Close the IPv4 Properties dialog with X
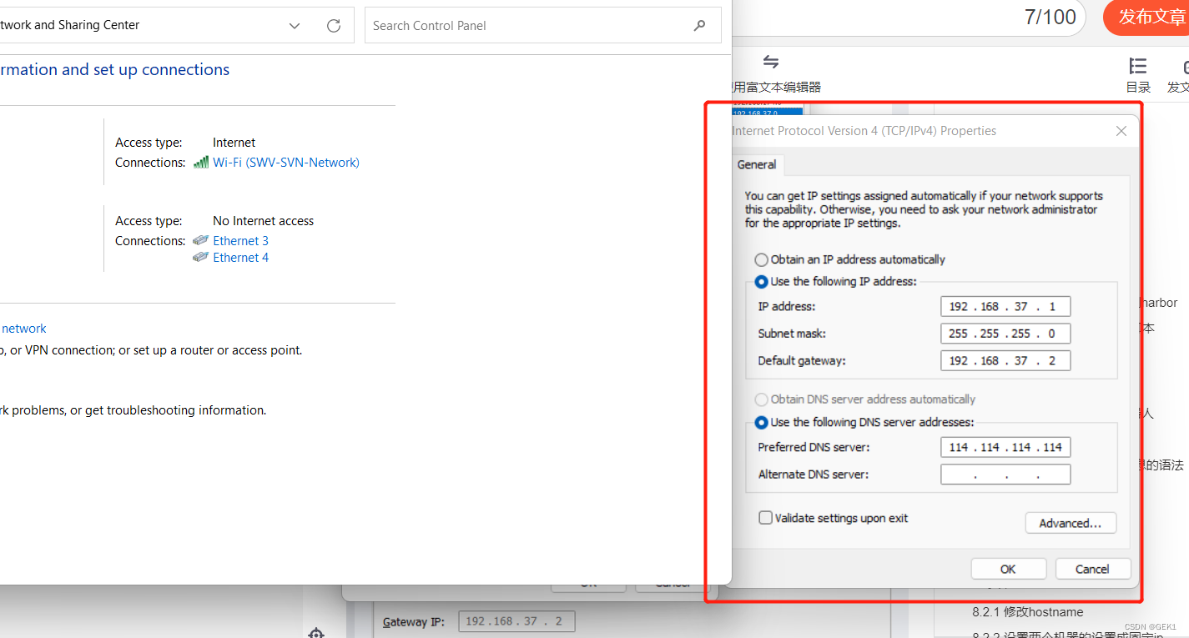Image resolution: width=1189 pixels, height=638 pixels. click(1121, 131)
